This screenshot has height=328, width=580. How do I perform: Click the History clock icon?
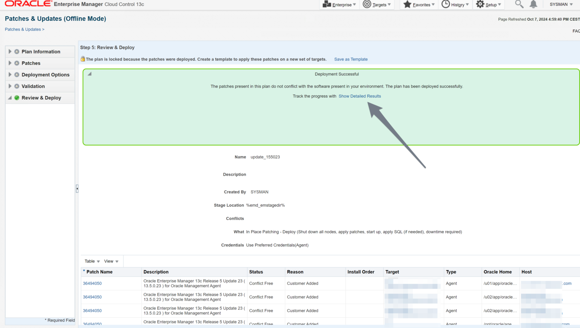pyautogui.click(x=446, y=4)
